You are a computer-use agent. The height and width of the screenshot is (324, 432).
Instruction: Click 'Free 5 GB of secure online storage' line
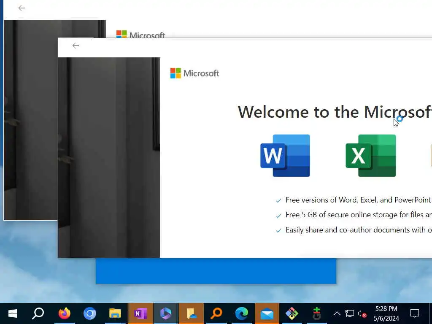point(359,215)
